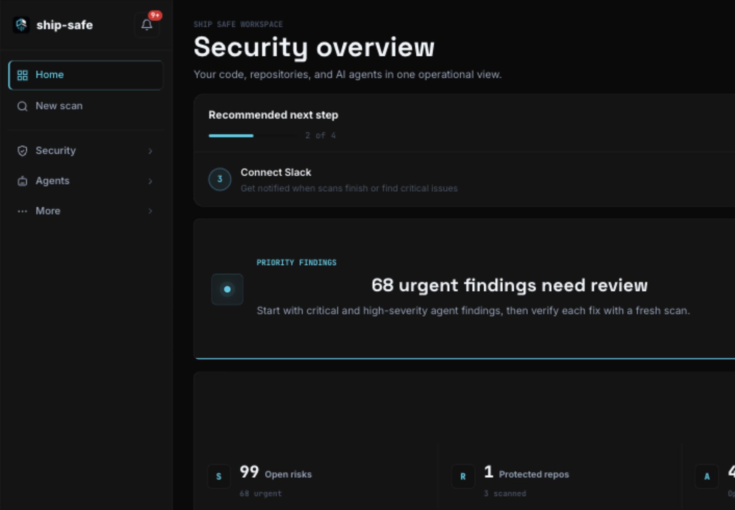Go to Home in the sidebar

(x=86, y=75)
